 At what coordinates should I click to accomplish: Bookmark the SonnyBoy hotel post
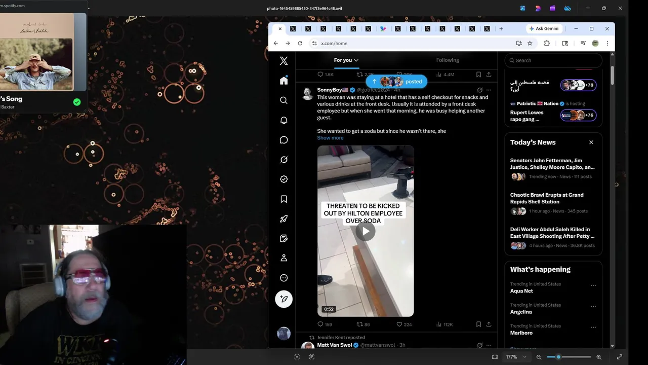[478, 324]
